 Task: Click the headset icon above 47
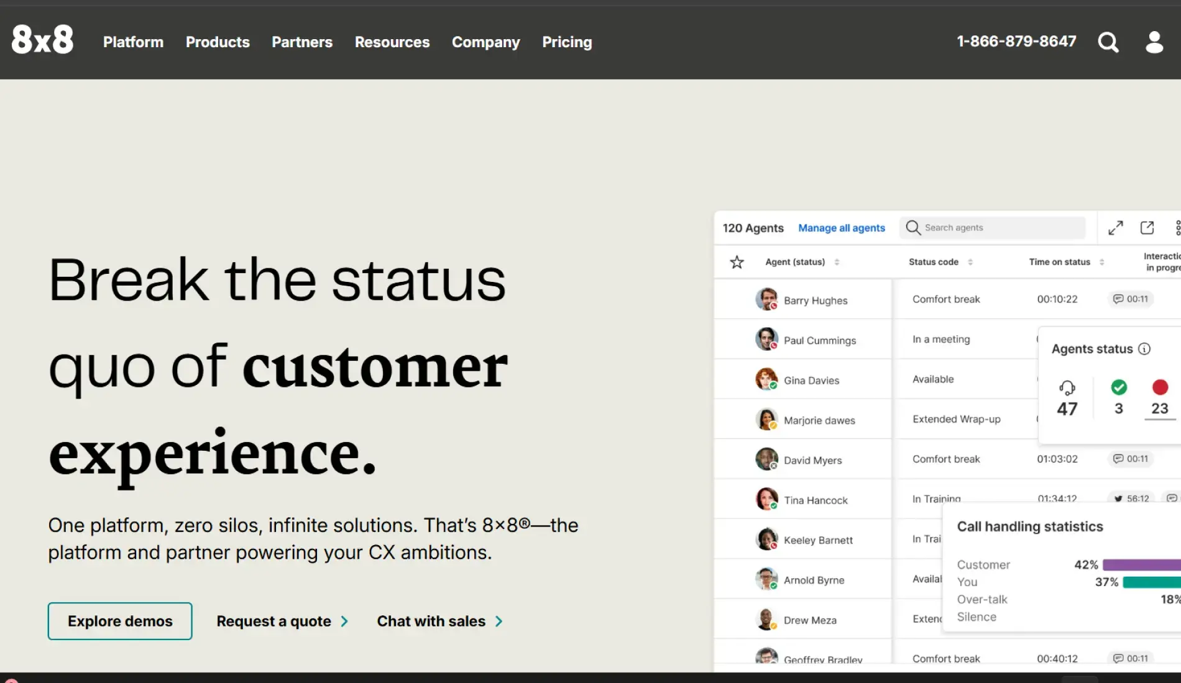pyautogui.click(x=1067, y=388)
